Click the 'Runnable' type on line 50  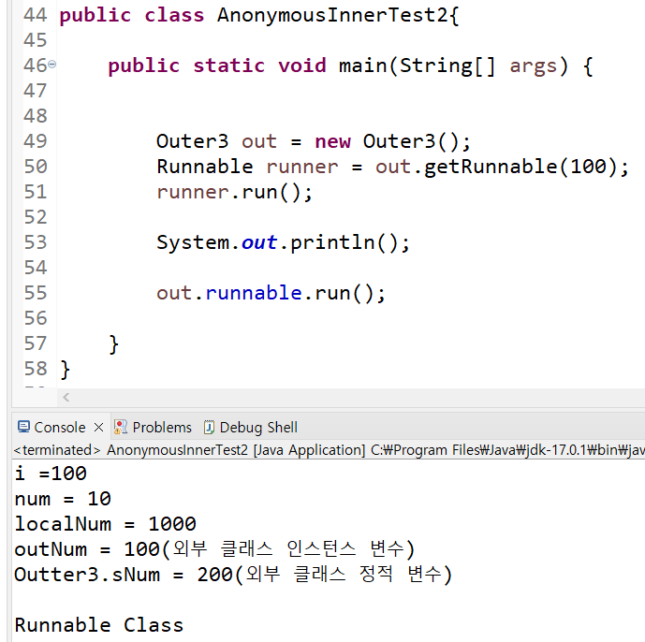pyautogui.click(x=204, y=167)
